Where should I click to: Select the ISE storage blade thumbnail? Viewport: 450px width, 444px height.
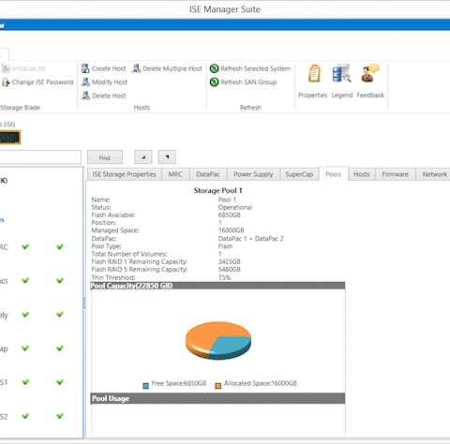(x=10, y=138)
